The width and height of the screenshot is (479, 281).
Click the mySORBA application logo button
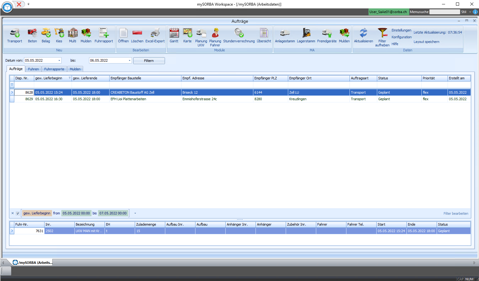point(7,7)
